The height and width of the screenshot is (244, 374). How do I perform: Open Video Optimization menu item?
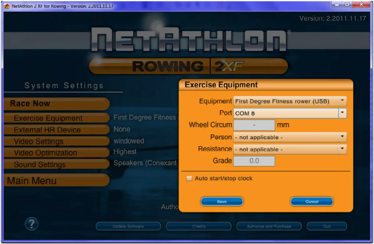57,153
